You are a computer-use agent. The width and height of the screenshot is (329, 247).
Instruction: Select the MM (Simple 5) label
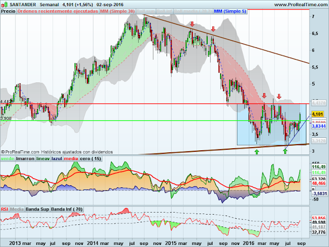pyautogui.click(x=230, y=11)
